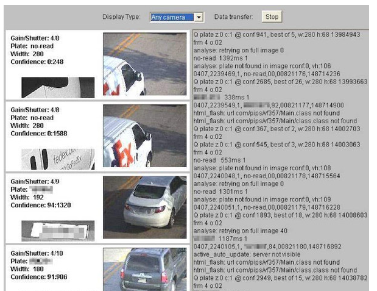Open the Display Type dropdown arrow
This screenshot has width=377, height=291.
199,17
